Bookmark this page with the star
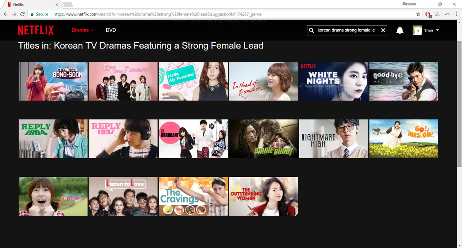Screen dimensions: 462x248 pyautogui.click(x=418, y=14)
